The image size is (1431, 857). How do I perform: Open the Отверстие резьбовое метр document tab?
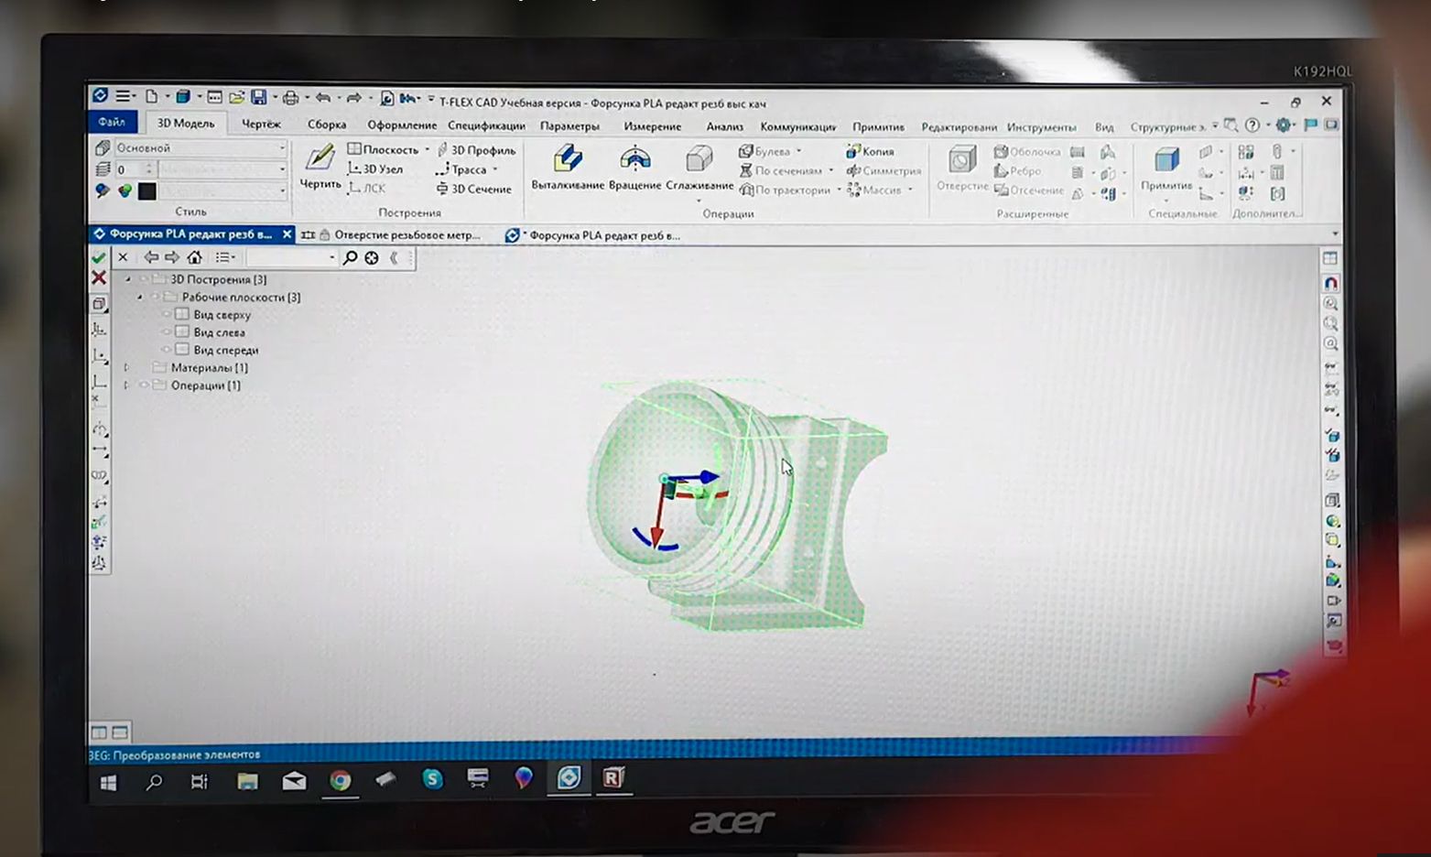click(x=397, y=235)
